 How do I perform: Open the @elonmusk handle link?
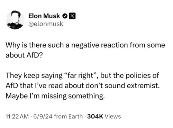pos(46,24)
